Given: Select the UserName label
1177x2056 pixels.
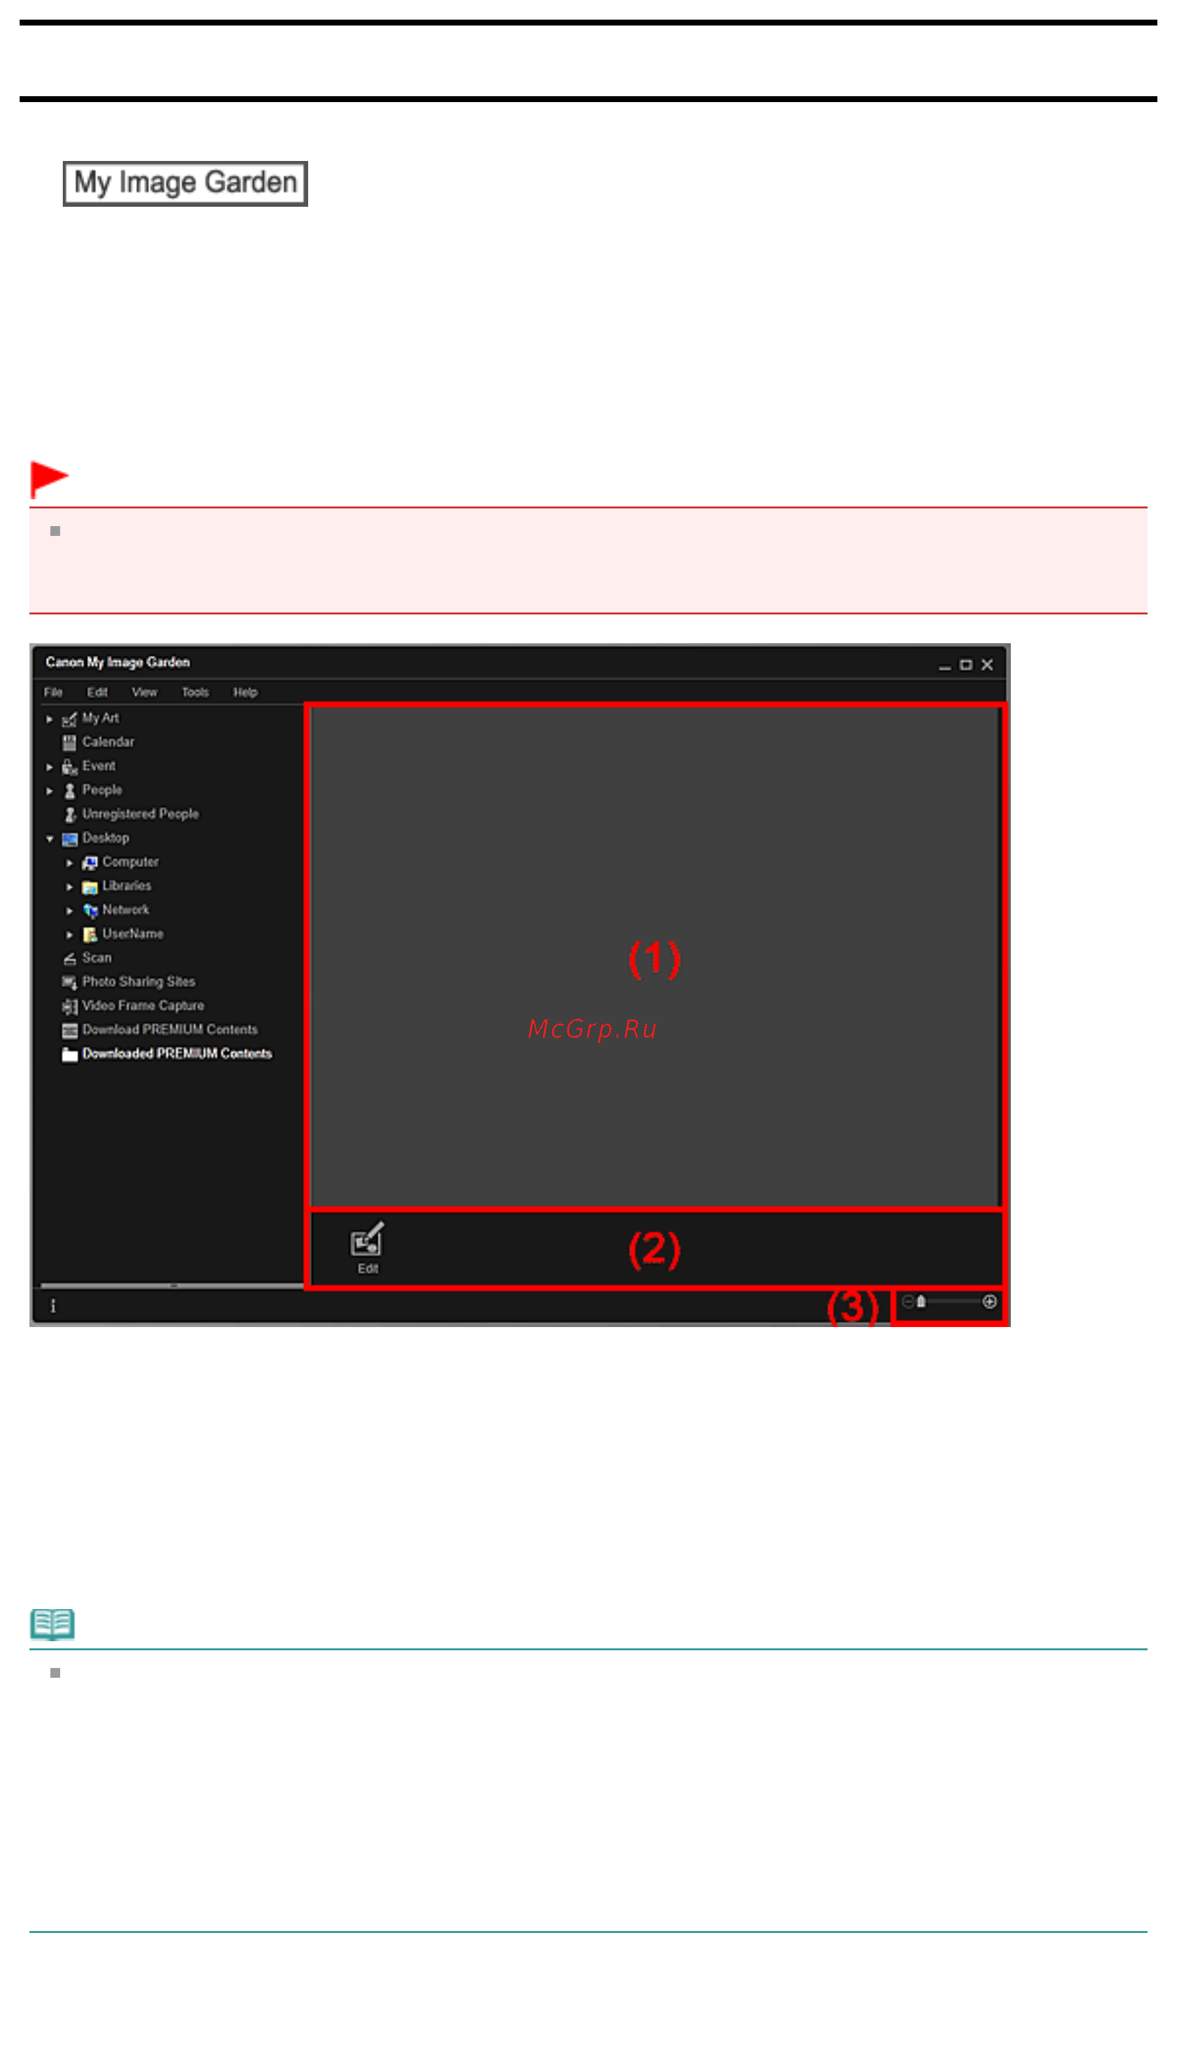Looking at the screenshot, I should 133,934.
